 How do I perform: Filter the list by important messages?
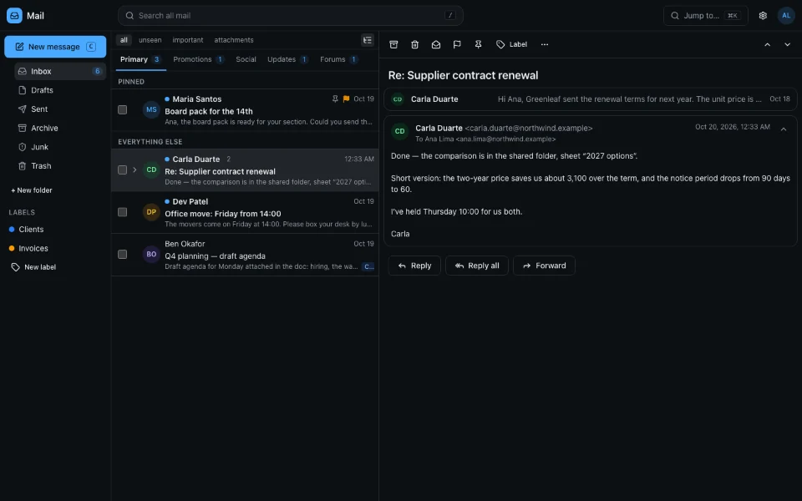click(188, 40)
